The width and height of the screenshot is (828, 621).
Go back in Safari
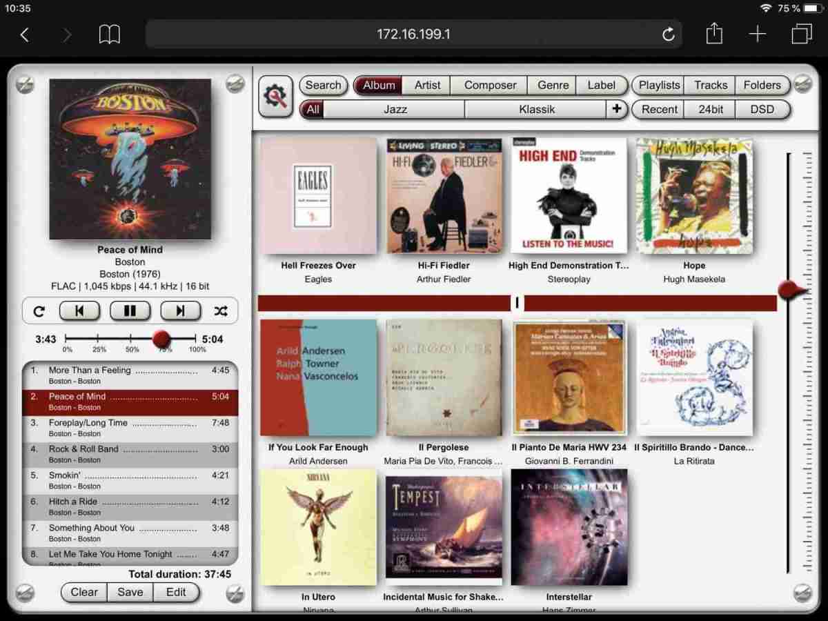(x=25, y=34)
